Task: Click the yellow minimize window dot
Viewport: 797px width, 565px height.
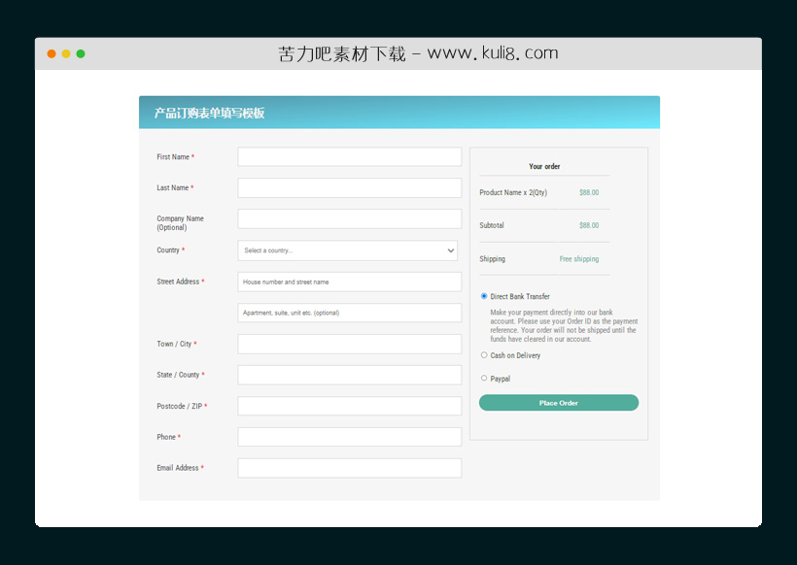Action: (x=66, y=53)
